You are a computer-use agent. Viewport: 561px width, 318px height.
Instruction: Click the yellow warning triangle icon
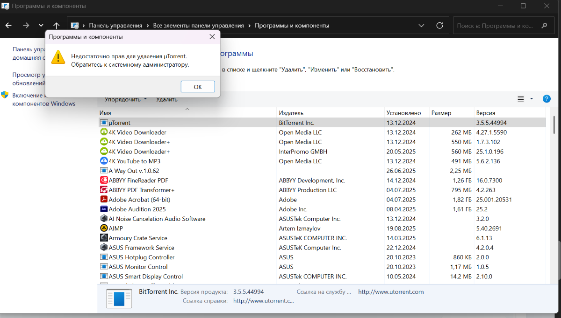(58, 57)
